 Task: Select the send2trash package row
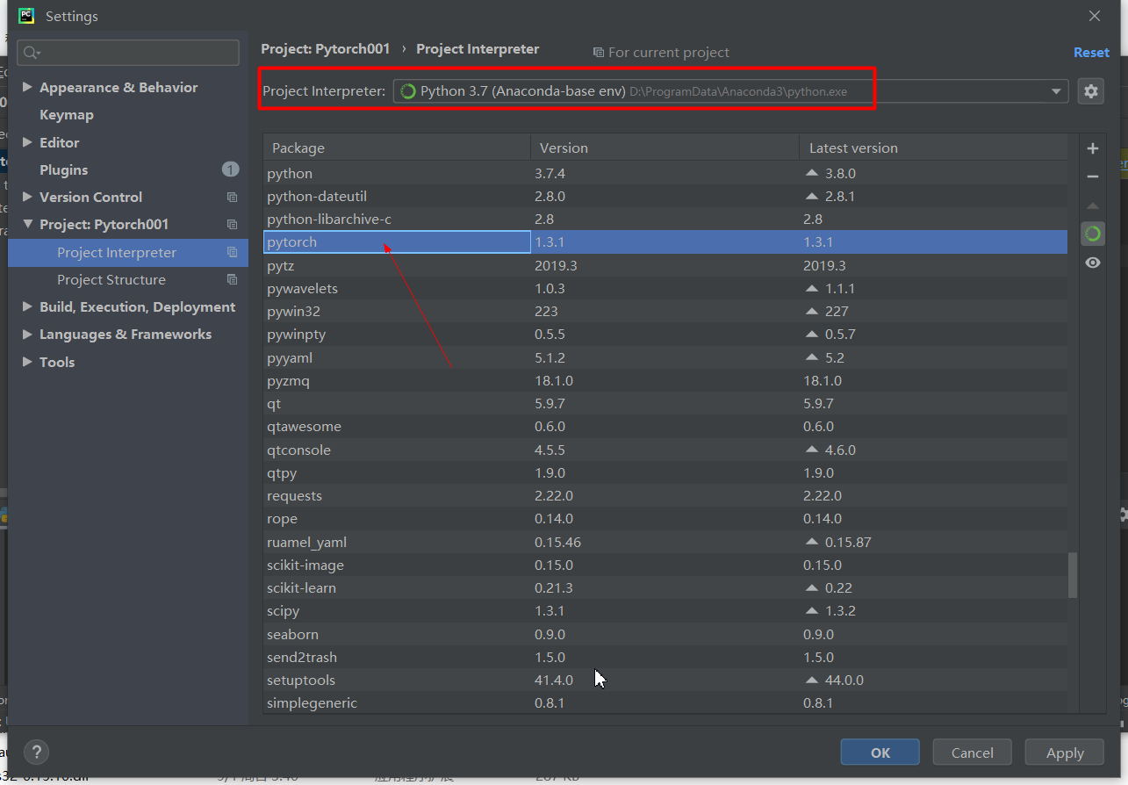[665, 657]
